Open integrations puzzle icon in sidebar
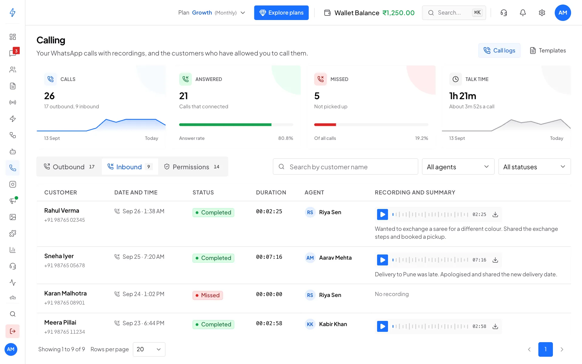 coord(12,233)
